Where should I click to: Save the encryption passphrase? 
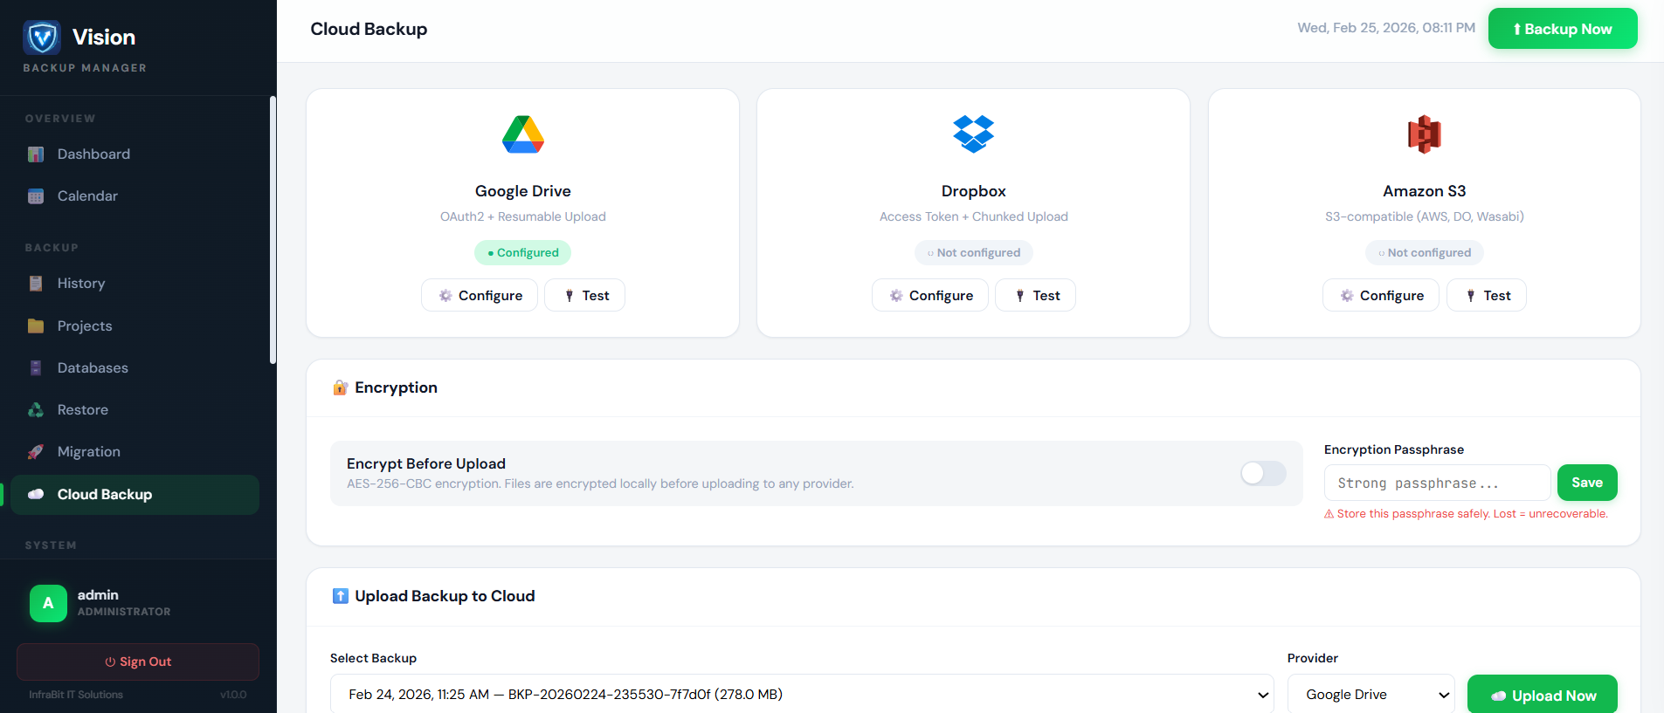click(1587, 483)
